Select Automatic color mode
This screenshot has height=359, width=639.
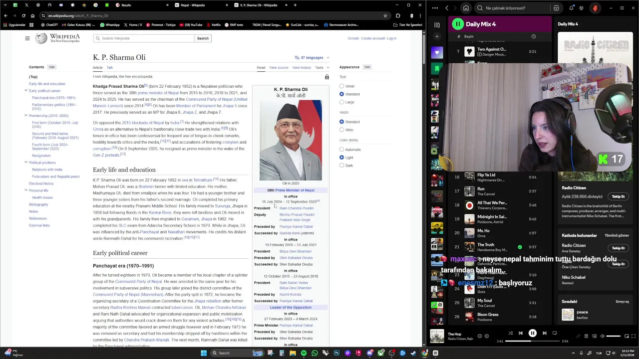pos(342,150)
